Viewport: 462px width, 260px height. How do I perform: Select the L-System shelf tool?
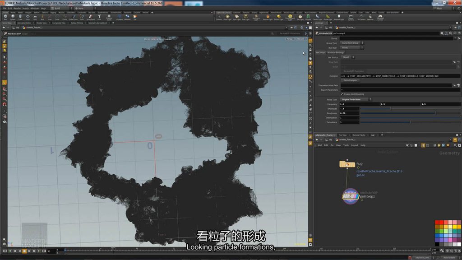pos(119,18)
